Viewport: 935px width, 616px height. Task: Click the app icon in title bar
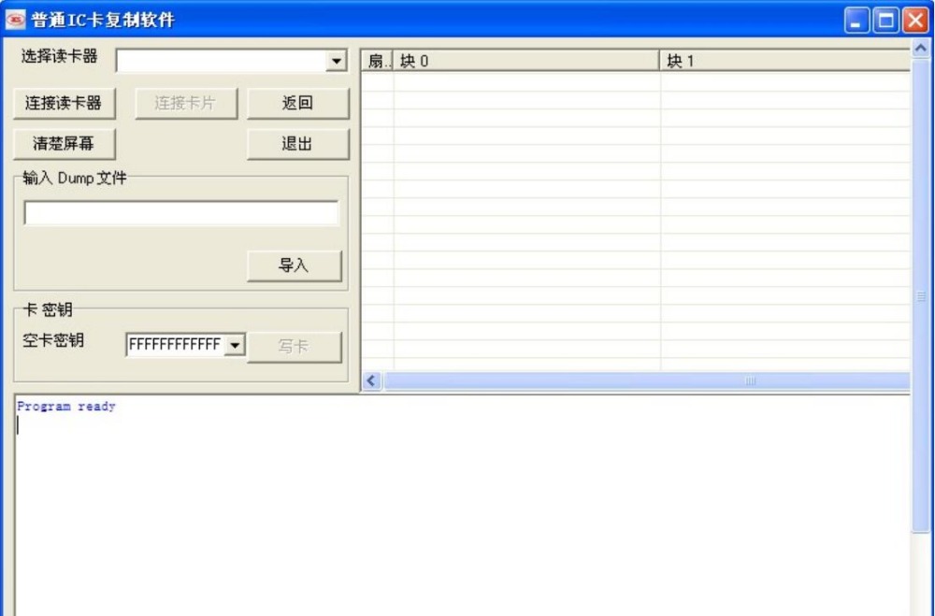click(16, 20)
